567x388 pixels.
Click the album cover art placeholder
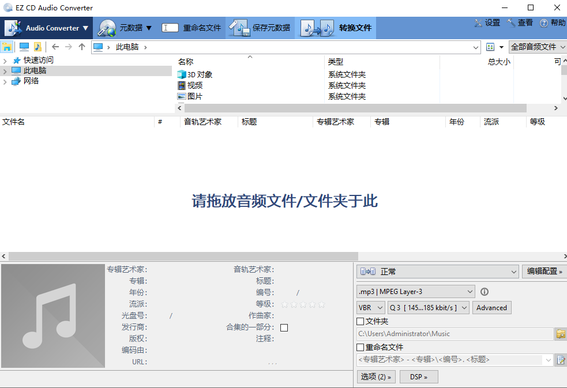[x=53, y=316]
